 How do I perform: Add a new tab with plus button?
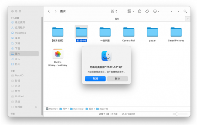(188, 19)
